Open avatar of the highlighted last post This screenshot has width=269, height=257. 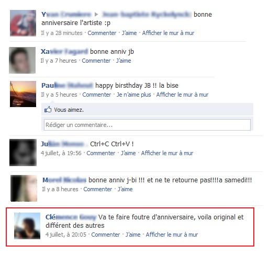click(27, 226)
